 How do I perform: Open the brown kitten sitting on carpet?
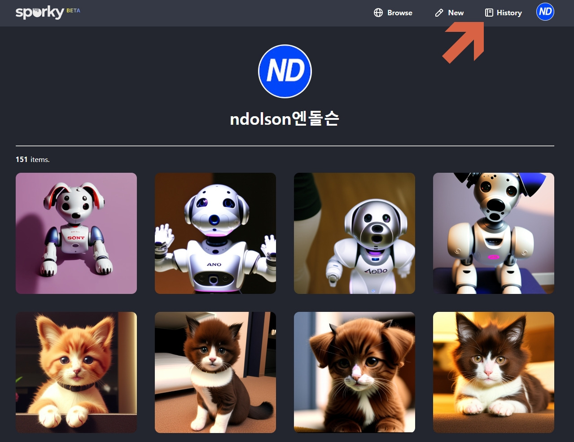pyautogui.click(x=215, y=372)
